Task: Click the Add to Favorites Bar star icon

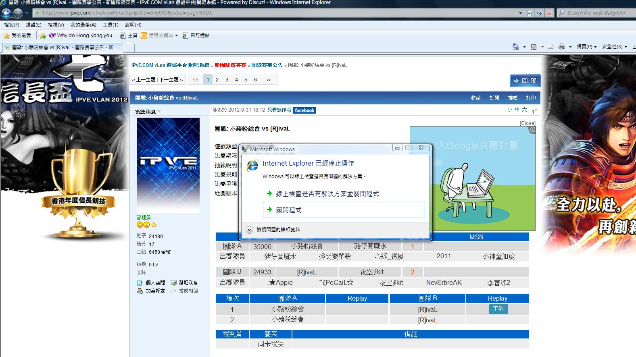Action: click(x=43, y=35)
